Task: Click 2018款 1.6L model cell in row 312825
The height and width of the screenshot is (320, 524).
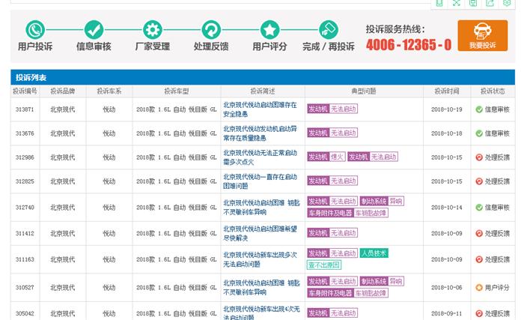Action: (177, 181)
